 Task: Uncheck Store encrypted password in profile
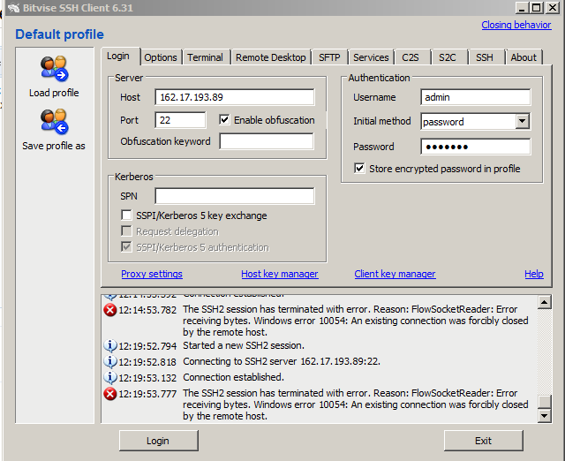(359, 169)
